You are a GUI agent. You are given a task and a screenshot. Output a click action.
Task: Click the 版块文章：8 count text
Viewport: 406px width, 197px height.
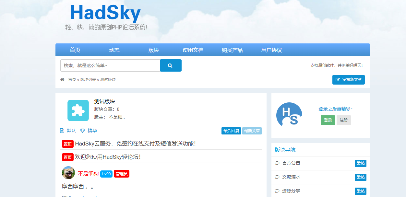pyautogui.click(x=107, y=109)
